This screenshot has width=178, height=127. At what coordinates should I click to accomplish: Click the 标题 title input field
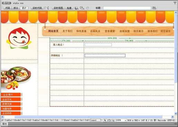pyautogui.click(x=127, y=8)
